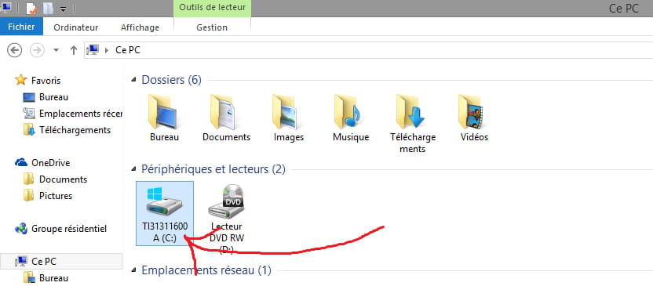Open the Customize Quick Access Toolbar dropdown
The width and height of the screenshot is (653, 286).
pos(63,9)
